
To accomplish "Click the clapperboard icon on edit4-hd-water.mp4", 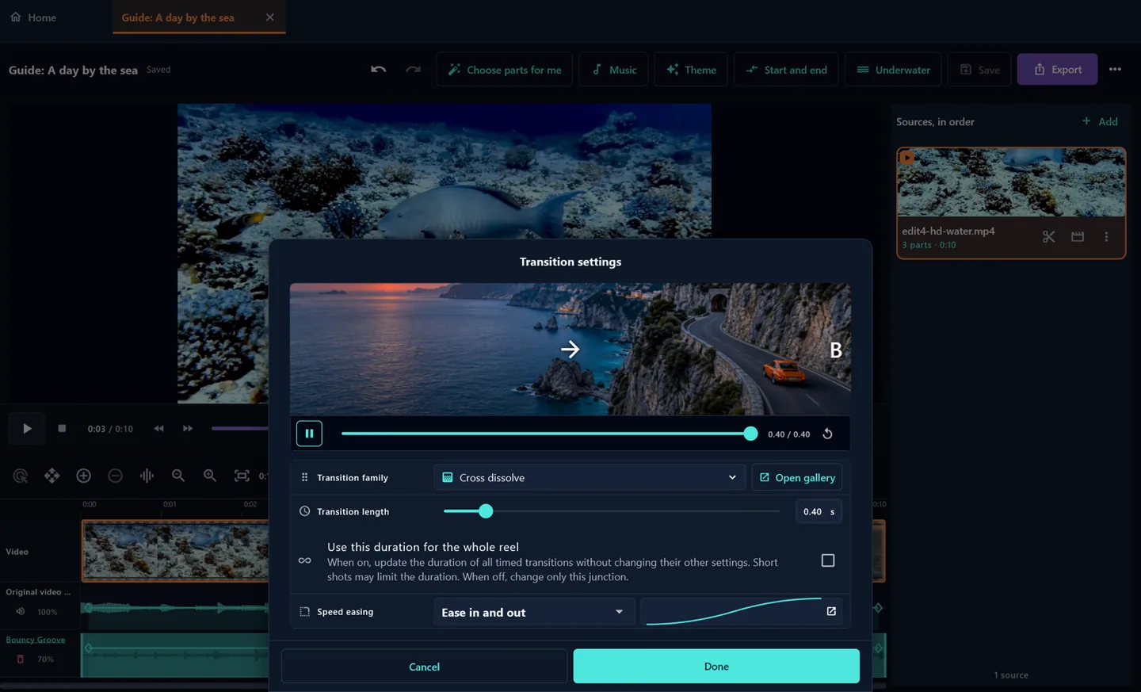I will [x=1078, y=236].
